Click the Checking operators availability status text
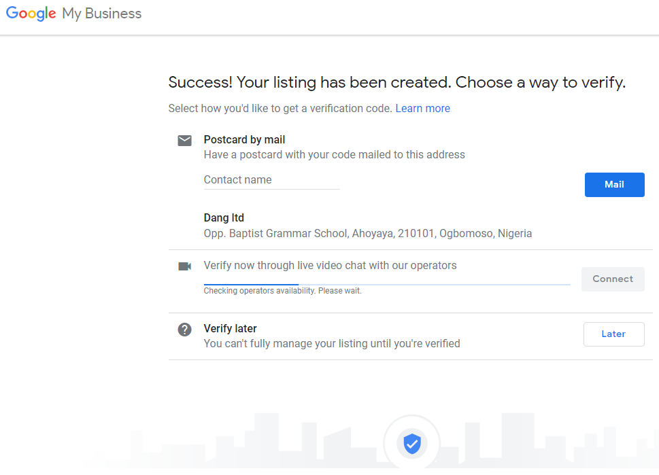Image resolution: width=659 pixels, height=475 pixels. coord(282,291)
